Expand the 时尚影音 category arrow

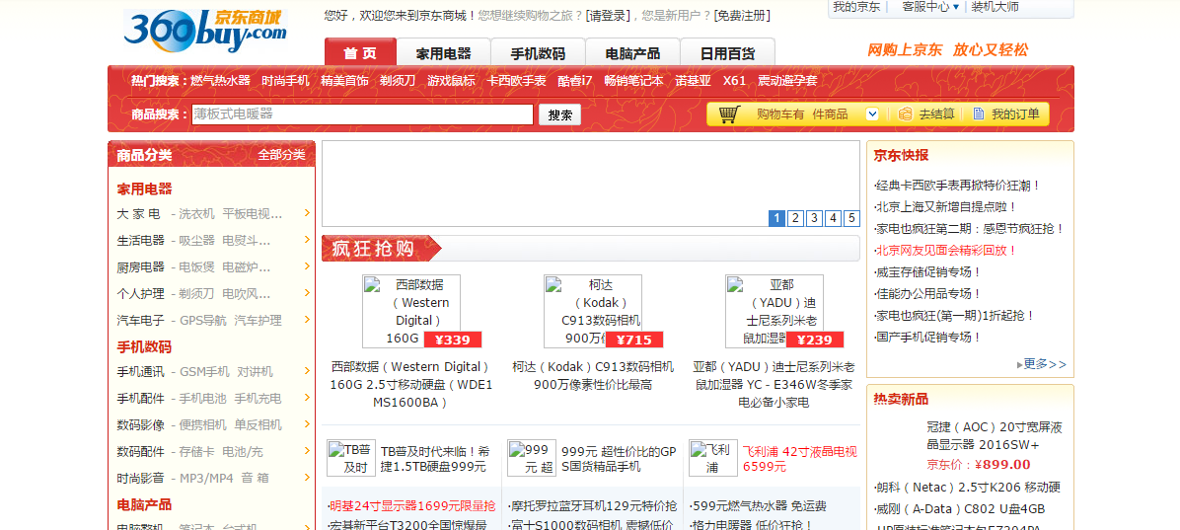tap(307, 477)
